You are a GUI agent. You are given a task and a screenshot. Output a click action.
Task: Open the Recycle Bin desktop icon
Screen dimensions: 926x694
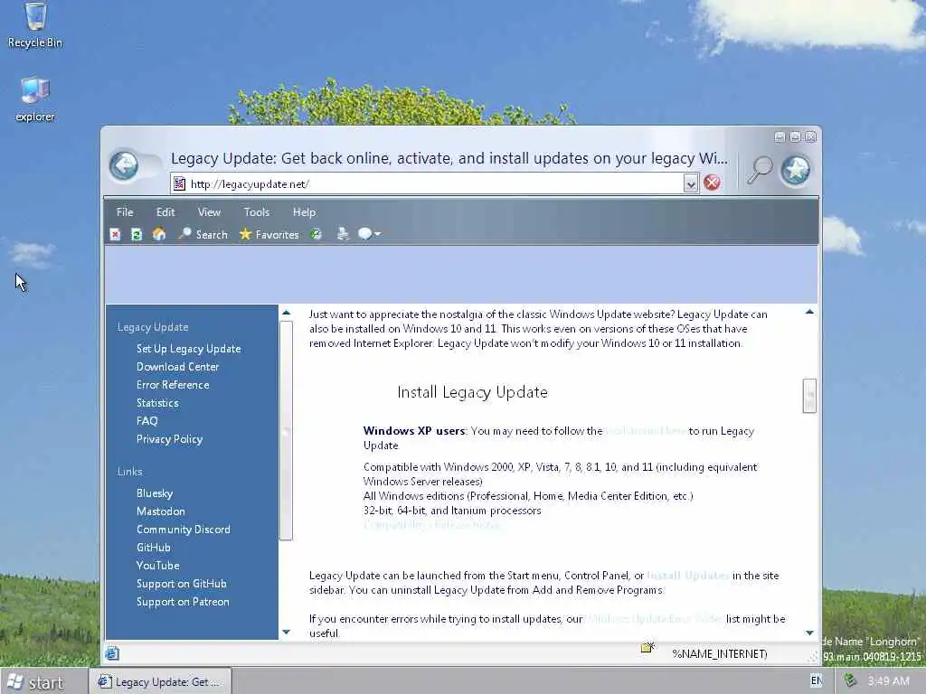point(35,25)
